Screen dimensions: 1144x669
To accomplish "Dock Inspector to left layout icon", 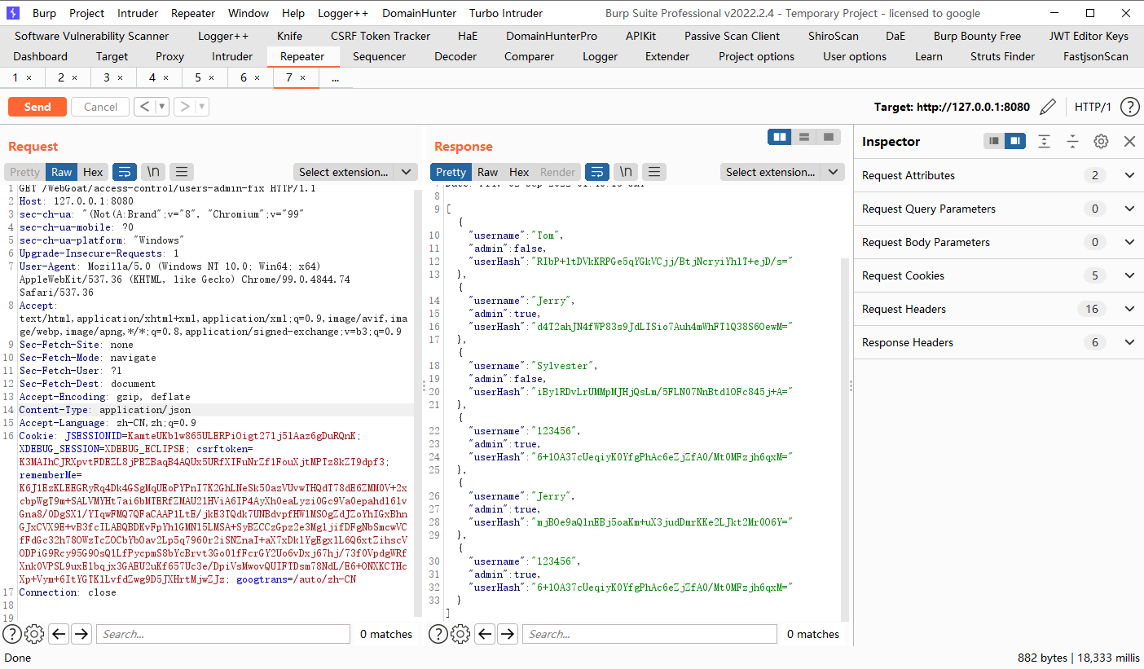I will 994,141.
